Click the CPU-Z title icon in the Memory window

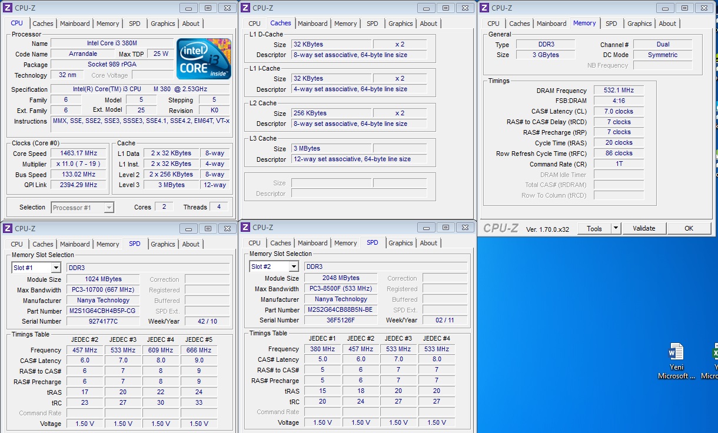point(484,8)
